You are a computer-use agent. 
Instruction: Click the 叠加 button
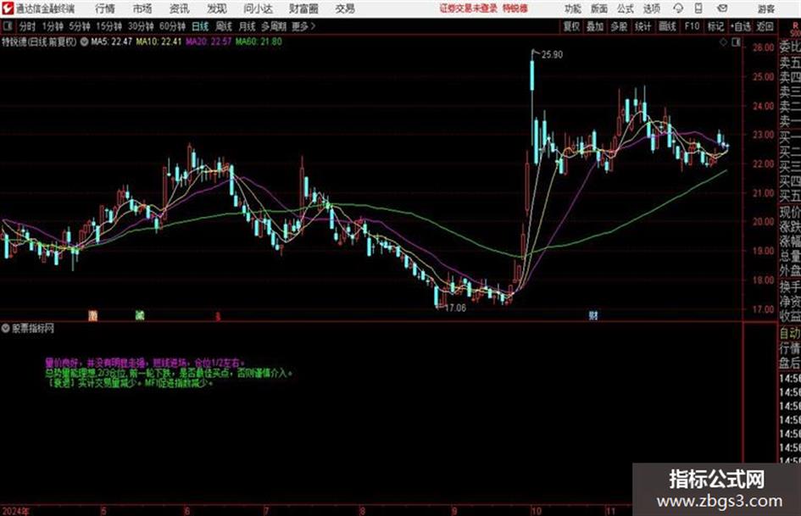(595, 26)
